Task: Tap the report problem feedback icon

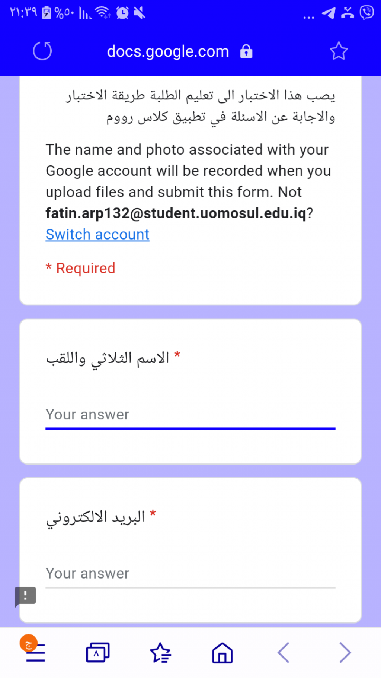Action: coord(25,596)
